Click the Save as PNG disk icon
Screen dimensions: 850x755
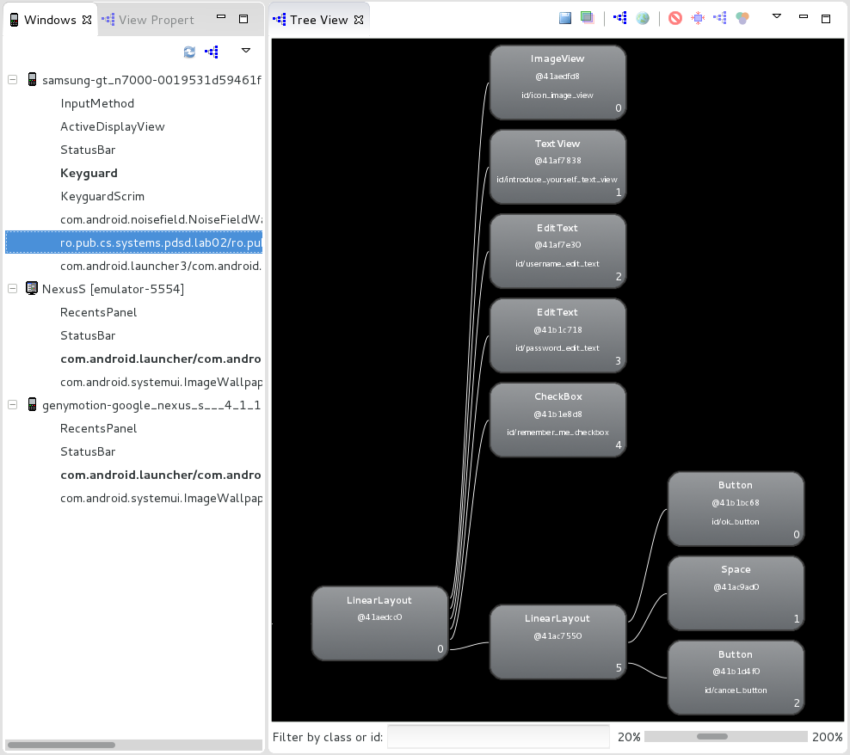point(565,18)
